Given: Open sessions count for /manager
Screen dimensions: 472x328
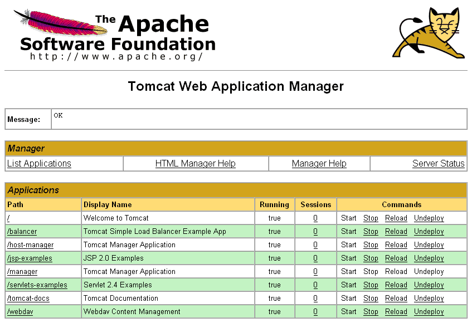Looking at the screenshot, I should click(x=315, y=271).
